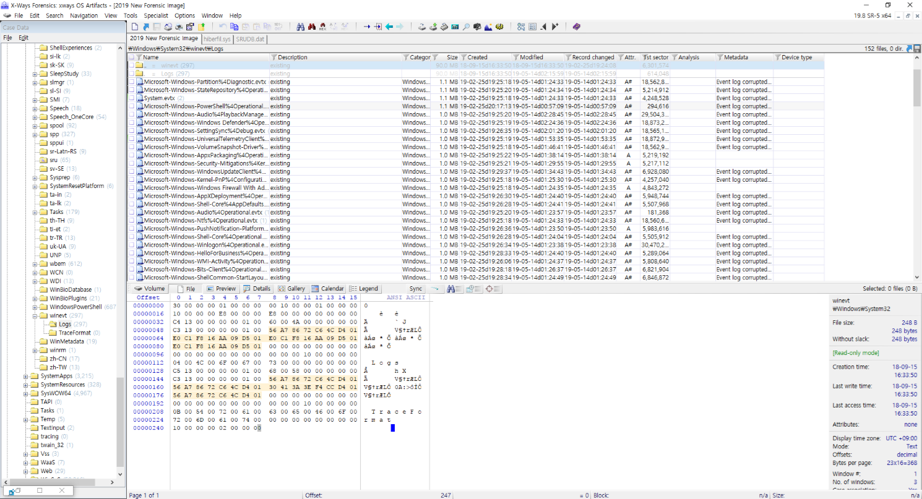Click the Details view button
Image resolution: width=922 pixels, height=499 pixels.
click(x=257, y=289)
